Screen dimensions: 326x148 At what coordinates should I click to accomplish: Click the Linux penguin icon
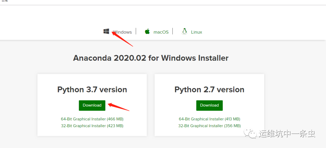(x=184, y=32)
